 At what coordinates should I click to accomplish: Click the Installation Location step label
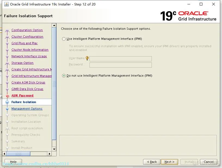pyautogui.click(x=26, y=122)
